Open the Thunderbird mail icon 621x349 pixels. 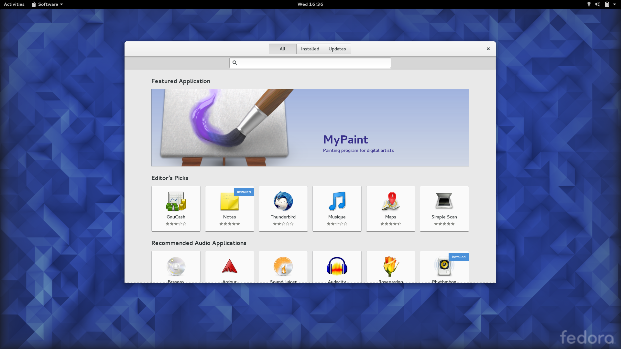pyautogui.click(x=283, y=201)
